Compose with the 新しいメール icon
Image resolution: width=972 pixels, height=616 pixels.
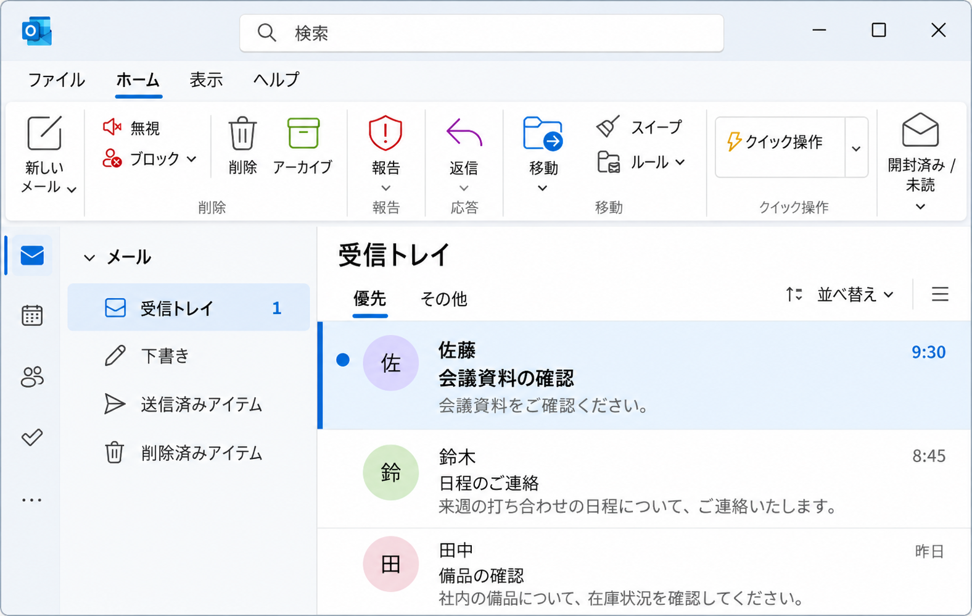[44, 133]
